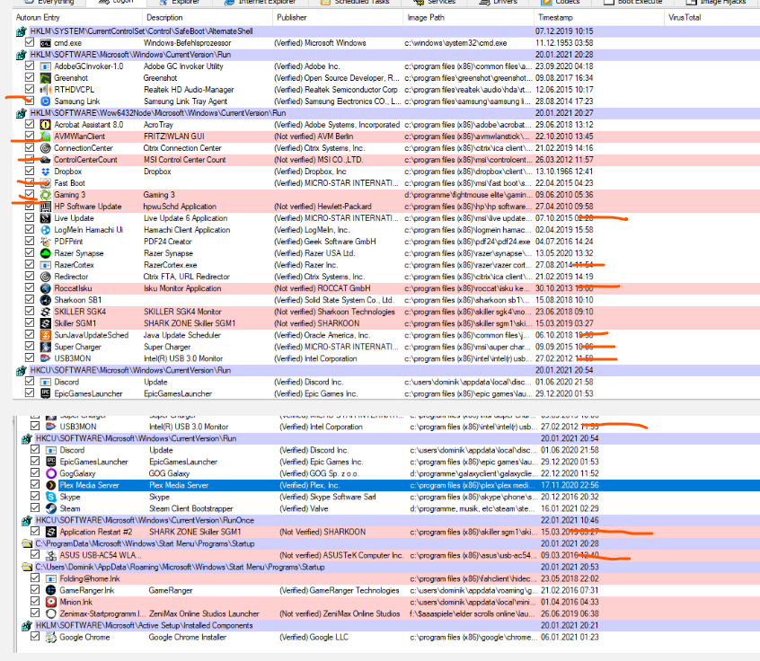Switch to the Services tab
This screenshot has height=661, width=760.
[x=434, y=2]
